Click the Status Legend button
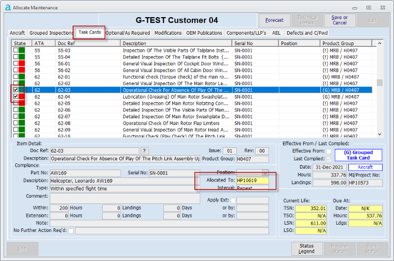Viewport: 394px width, 261px height. tap(306, 249)
